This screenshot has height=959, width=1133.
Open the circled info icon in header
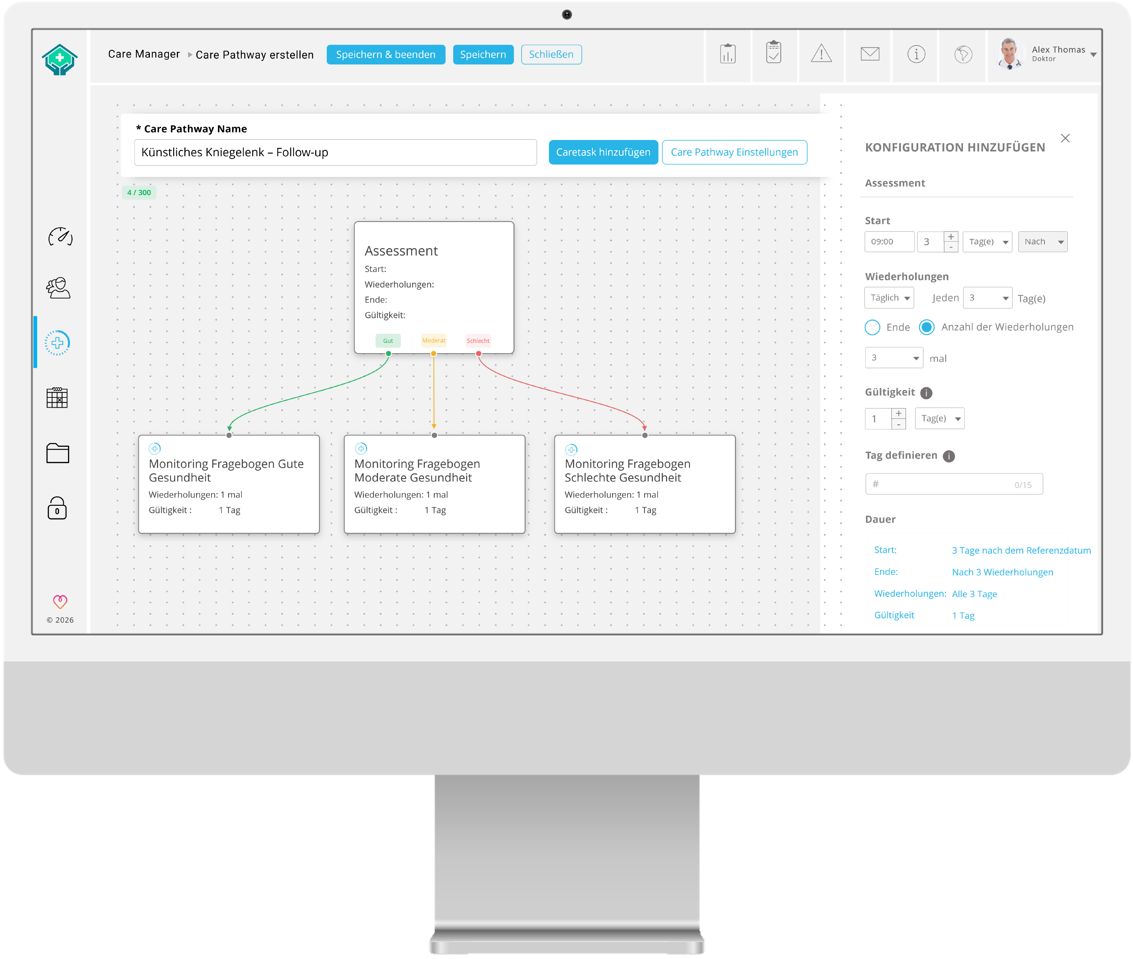[916, 54]
